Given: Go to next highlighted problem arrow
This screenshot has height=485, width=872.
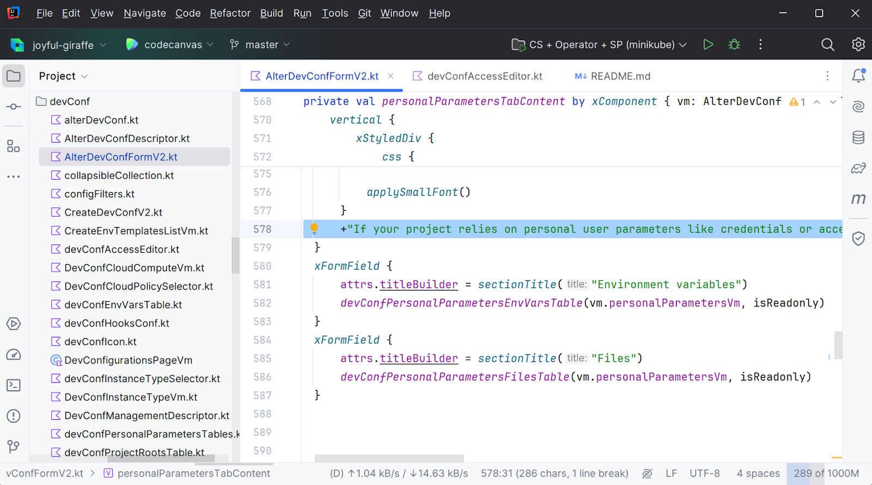Looking at the screenshot, I should tap(833, 102).
